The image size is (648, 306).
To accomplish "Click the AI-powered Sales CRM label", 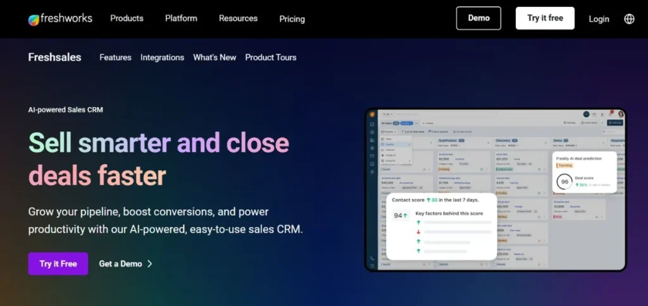I will point(65,110).
